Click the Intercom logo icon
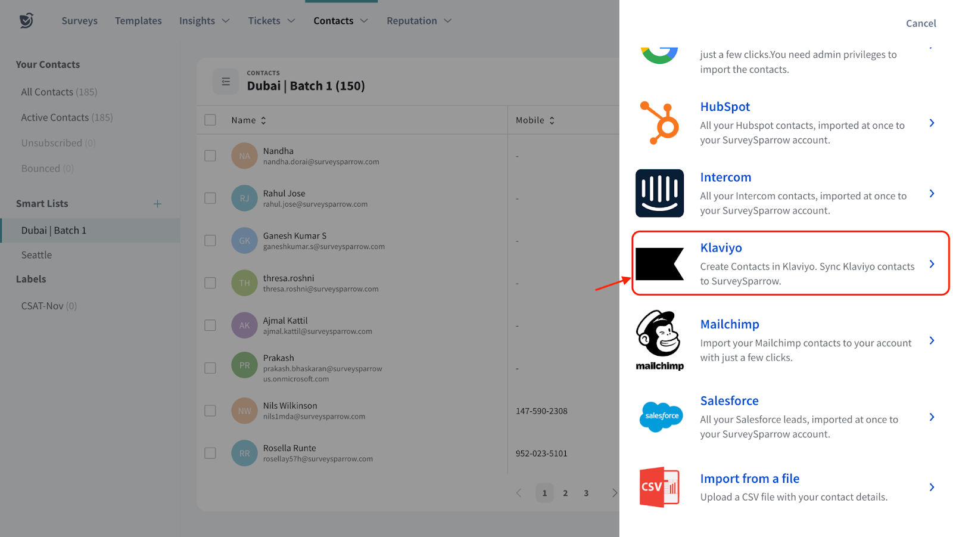The width and height of the screenshot is (953, 537). coord(659,193)
